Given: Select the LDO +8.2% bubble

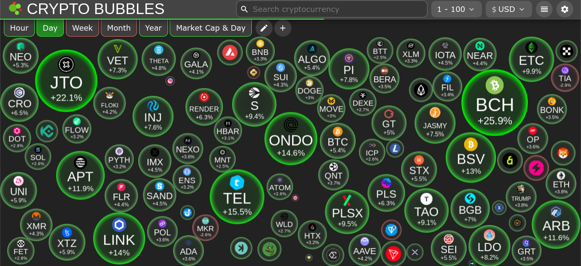Looking at the screenshot, I should point(489,246).
